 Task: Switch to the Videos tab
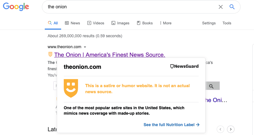pos(96,23)
